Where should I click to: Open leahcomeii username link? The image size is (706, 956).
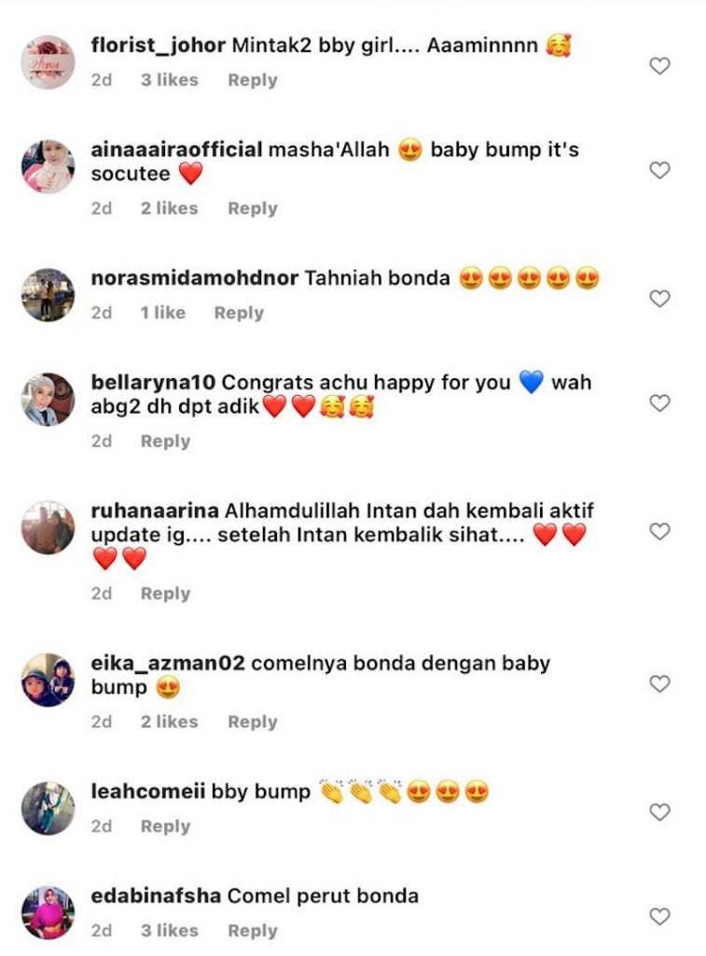coord(147,792)
